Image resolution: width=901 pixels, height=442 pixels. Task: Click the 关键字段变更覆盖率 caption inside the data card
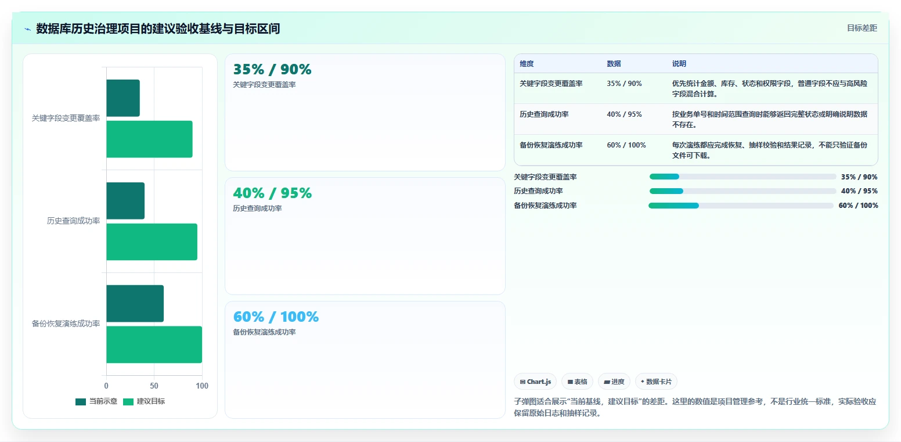[264, 85]
